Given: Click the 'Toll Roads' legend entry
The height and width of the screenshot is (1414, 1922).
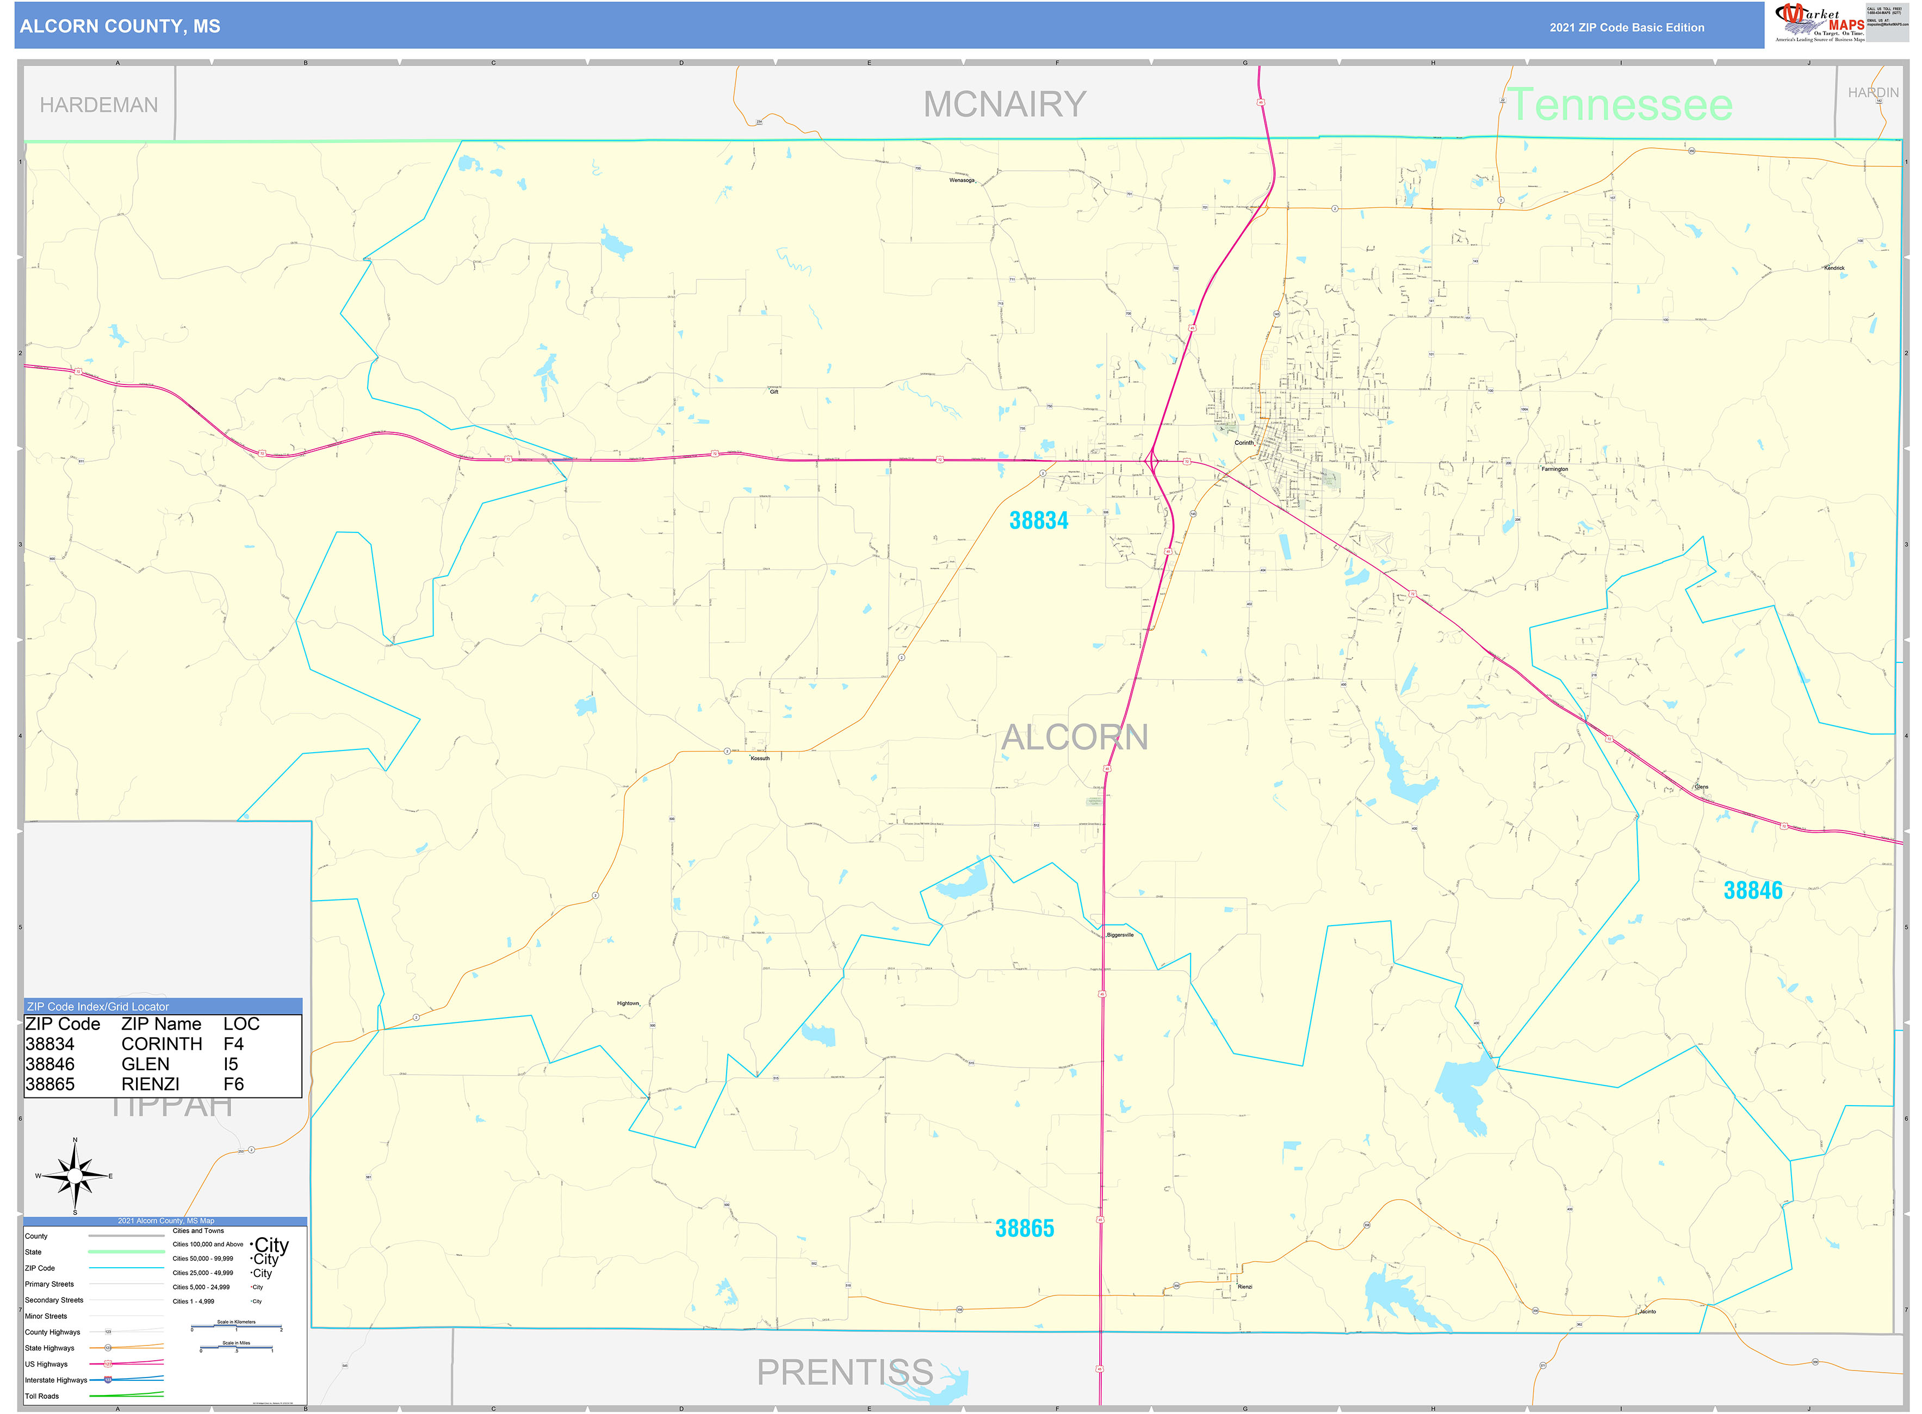Looking at the screenshot, I should (42, 1396).
